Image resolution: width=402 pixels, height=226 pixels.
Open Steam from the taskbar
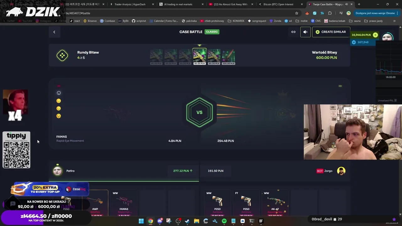[187, 221]
